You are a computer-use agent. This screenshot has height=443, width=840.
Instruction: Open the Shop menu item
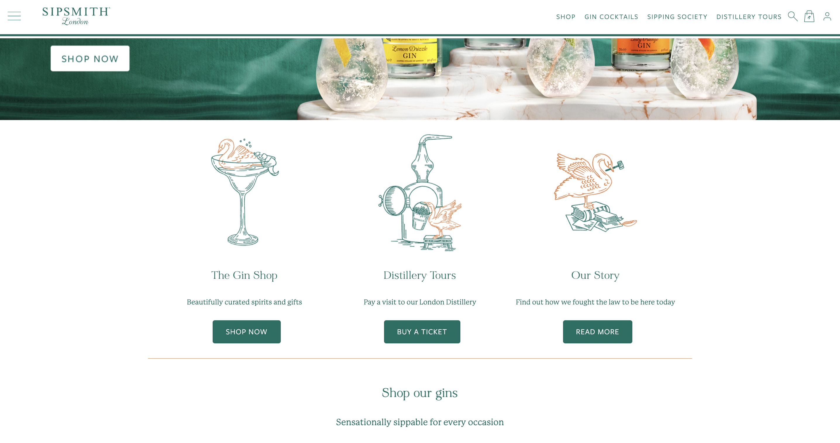click(566, 17)
